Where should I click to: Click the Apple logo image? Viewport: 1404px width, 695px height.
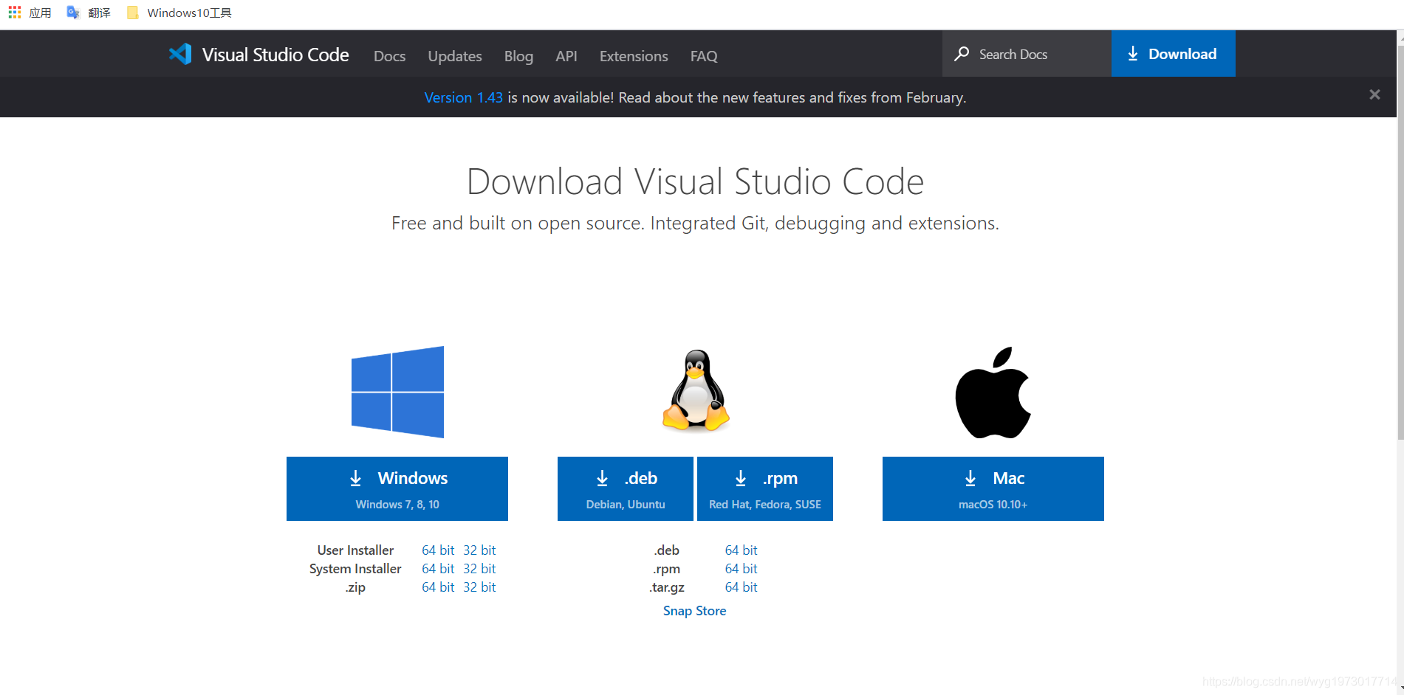(993, 393)
